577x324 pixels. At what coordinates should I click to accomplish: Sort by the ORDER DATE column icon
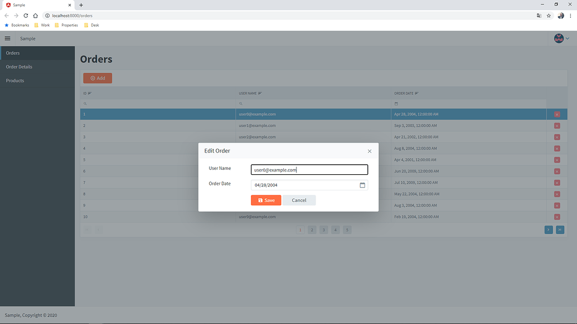[x=416, y=94]
